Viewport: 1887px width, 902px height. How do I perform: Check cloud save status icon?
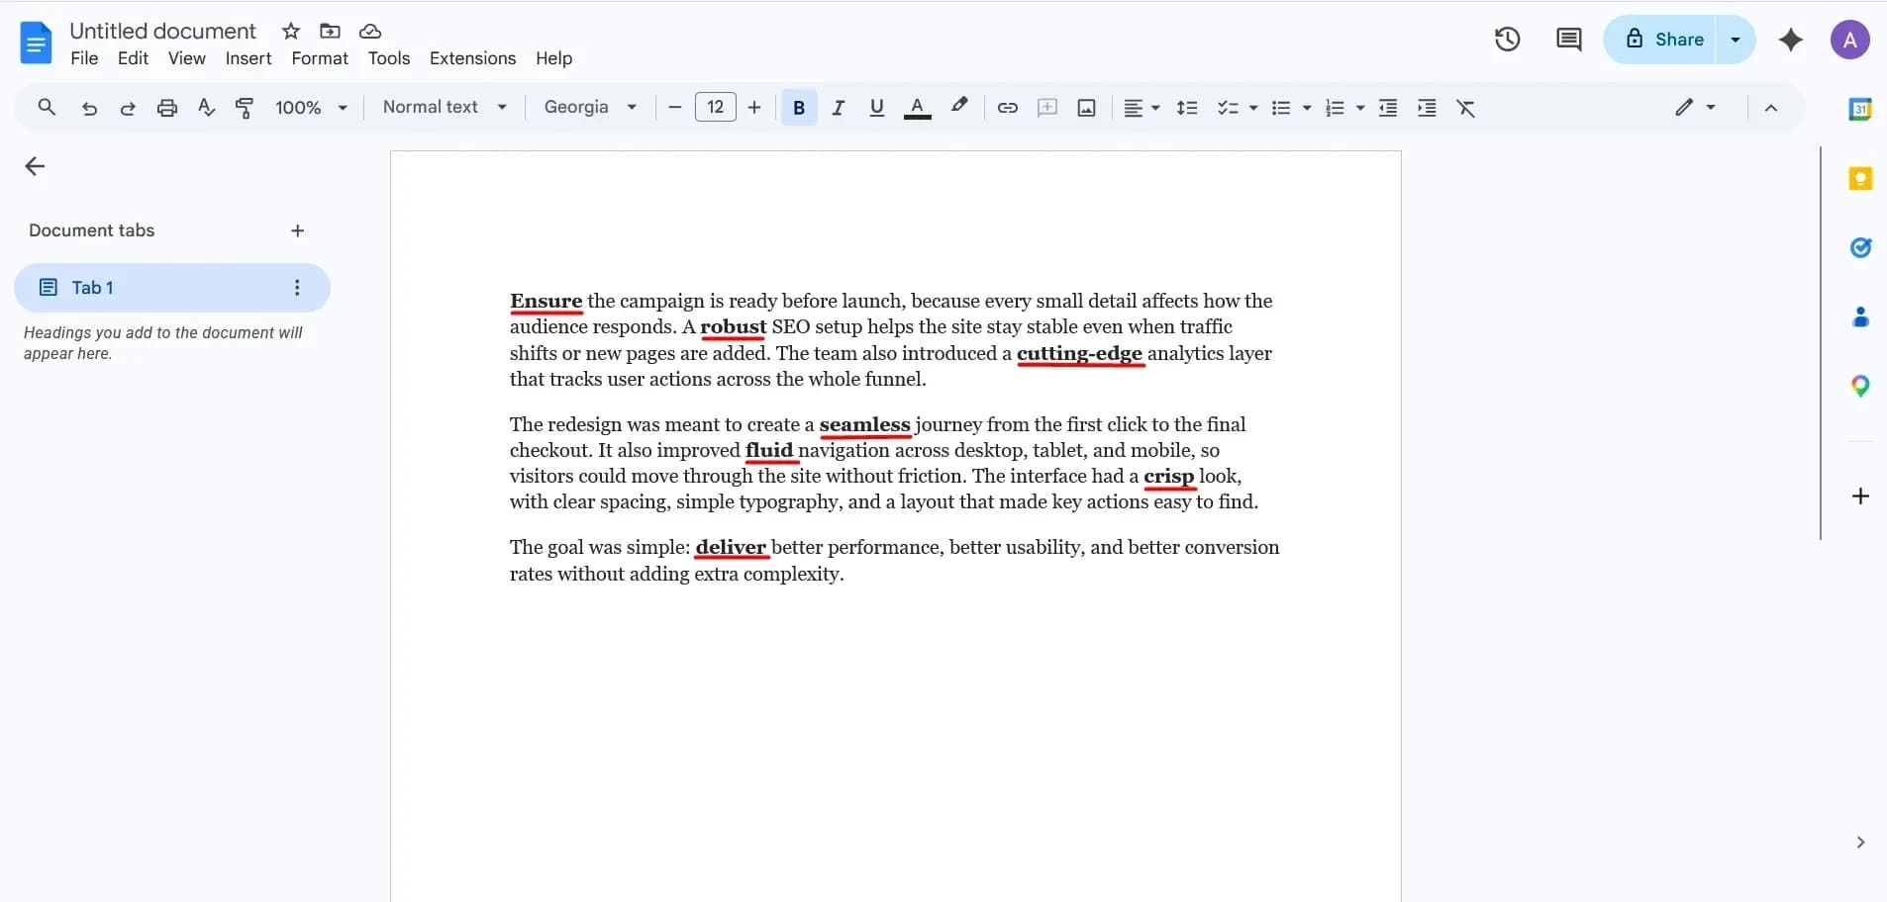(x=370, y=31)
